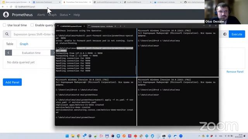The image size is (248, 139).
Task: Tick the Enable query history checkbox
Action: (32, 25)
